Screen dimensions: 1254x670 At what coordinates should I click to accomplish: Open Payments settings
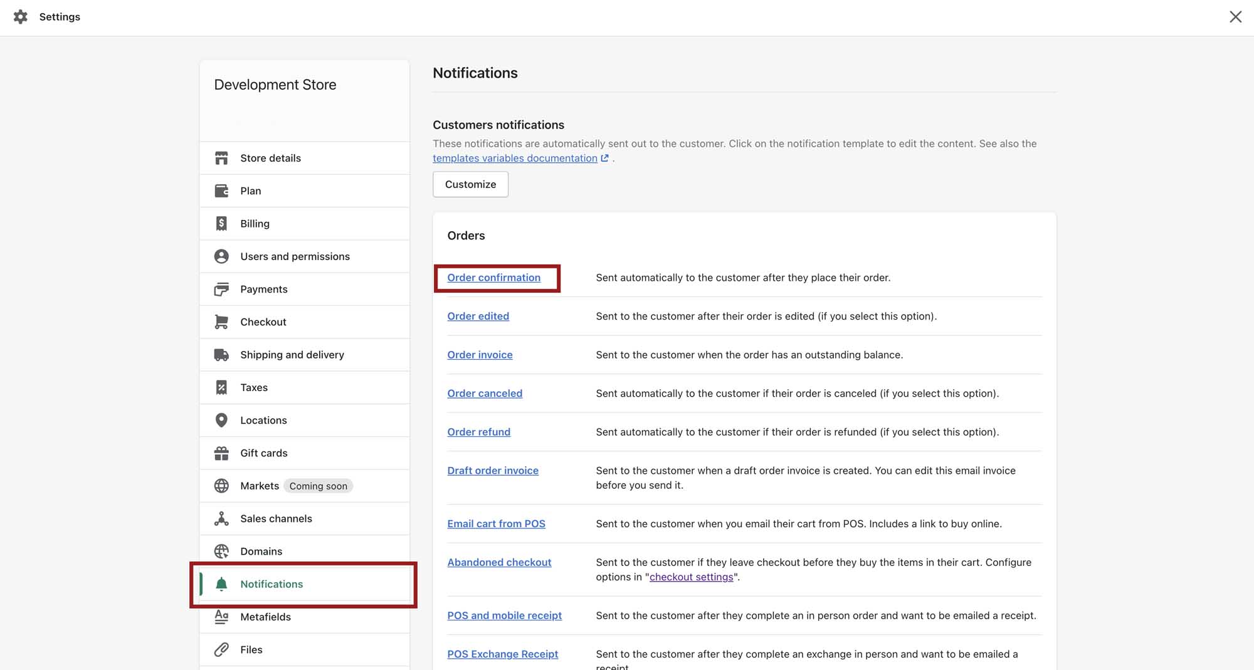[x=305, y=289]
